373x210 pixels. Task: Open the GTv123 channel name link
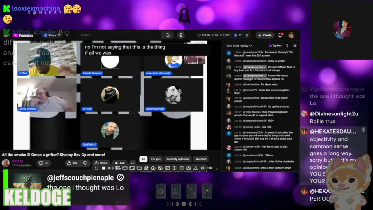click(x=17, y=161)
